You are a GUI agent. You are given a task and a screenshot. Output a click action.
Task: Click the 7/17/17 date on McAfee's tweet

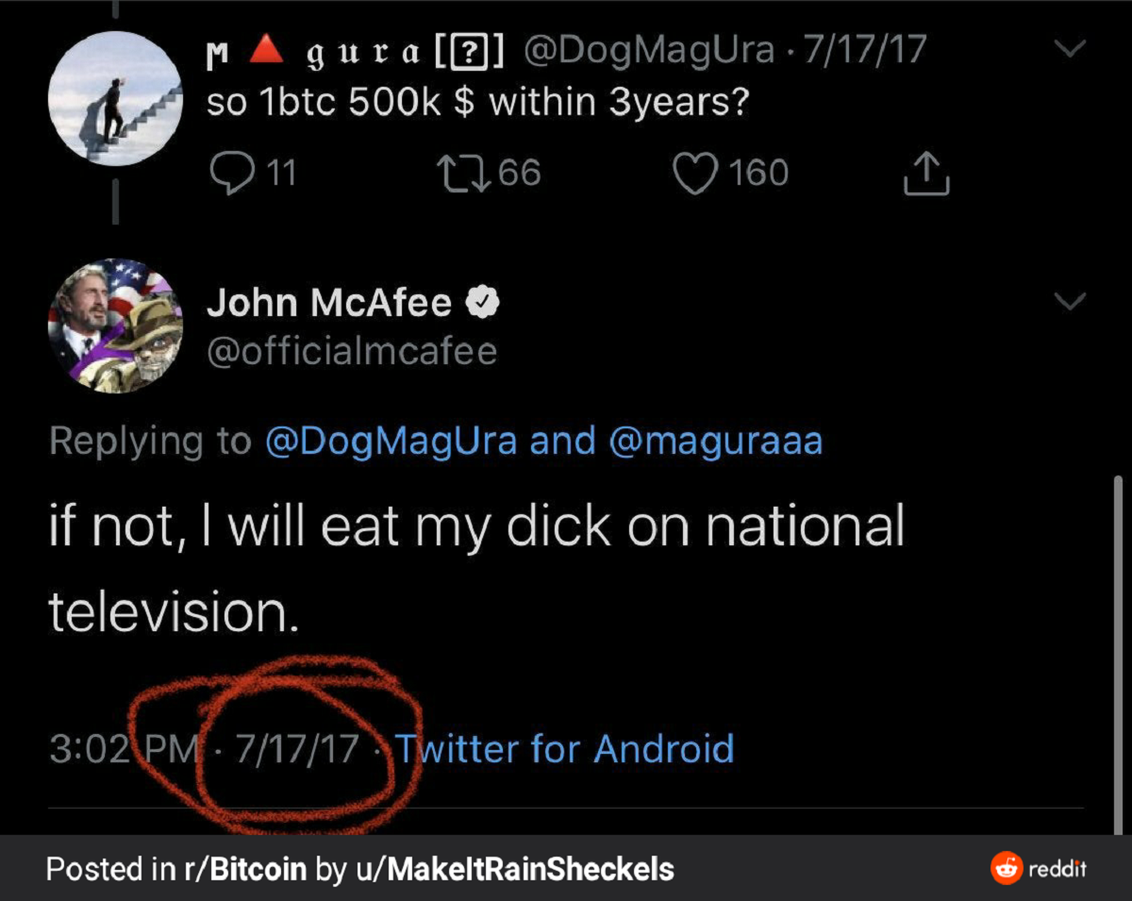pyautogui.click(x=297, y=749)
